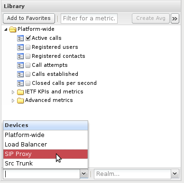184x183 pixels.
Task: Click the Platform-wide folder icon
Action: pyautogui.click(x=13, y=29)
